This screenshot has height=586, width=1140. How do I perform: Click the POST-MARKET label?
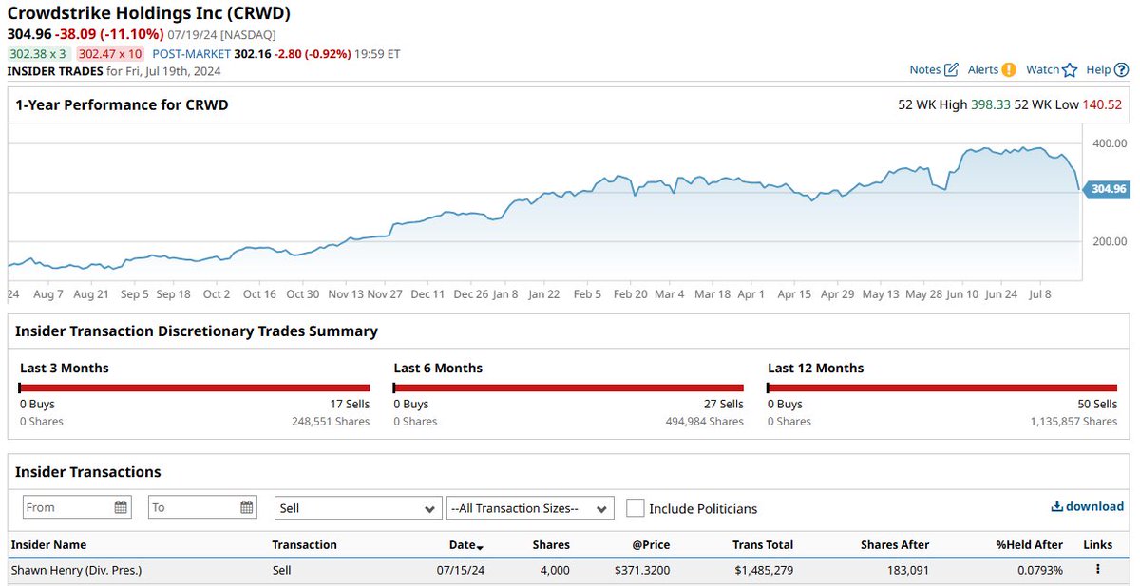[191, 54]
